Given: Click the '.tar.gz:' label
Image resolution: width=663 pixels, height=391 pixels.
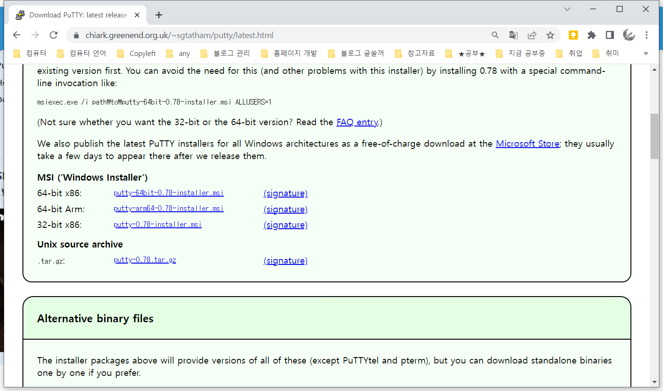Looking at the screenshot, I should pyautogui.click(x=51, y=261).
